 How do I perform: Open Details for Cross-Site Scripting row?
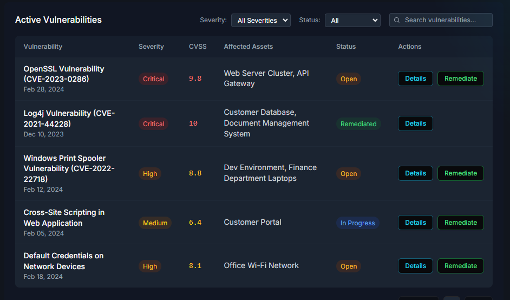(415, 223)
